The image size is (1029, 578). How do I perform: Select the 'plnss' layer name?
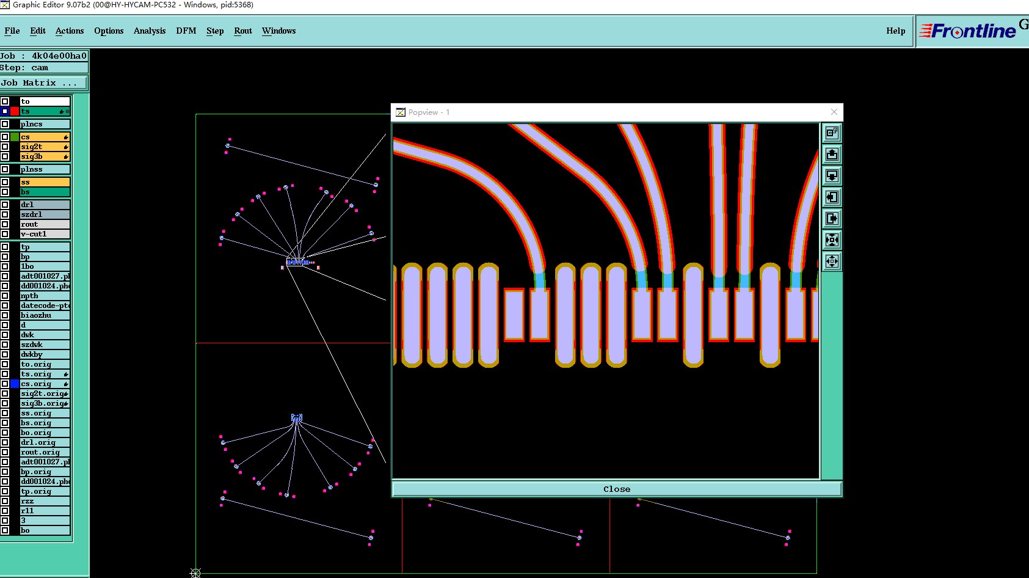coord(45,169)
